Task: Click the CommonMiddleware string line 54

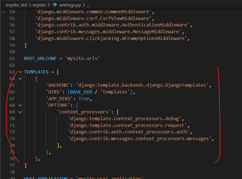Action: pos(93,12)
